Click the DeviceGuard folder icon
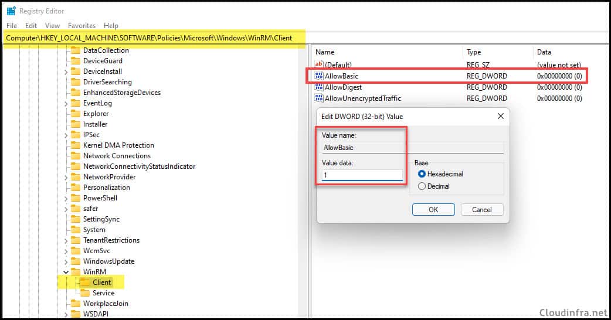 (x=76, y=61)
